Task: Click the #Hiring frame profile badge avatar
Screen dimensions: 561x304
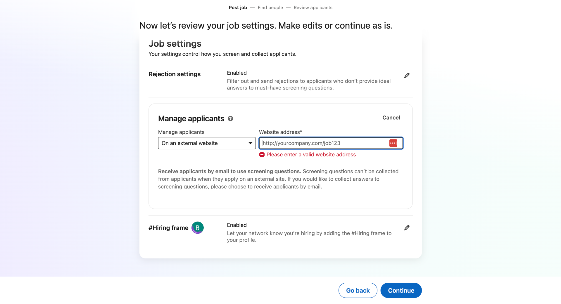Action: [197, 228]
